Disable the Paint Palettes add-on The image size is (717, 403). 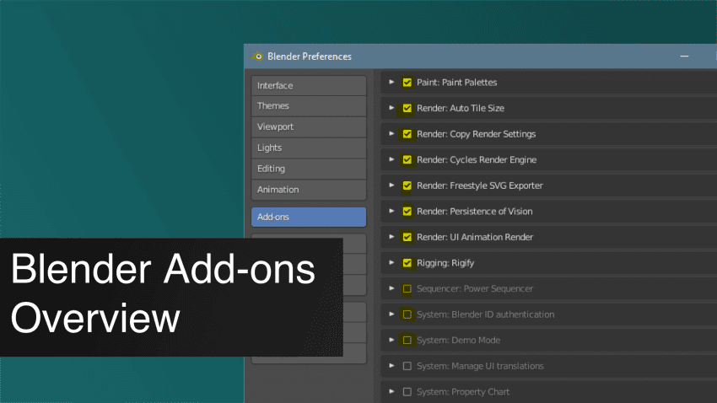coord(407,83)
